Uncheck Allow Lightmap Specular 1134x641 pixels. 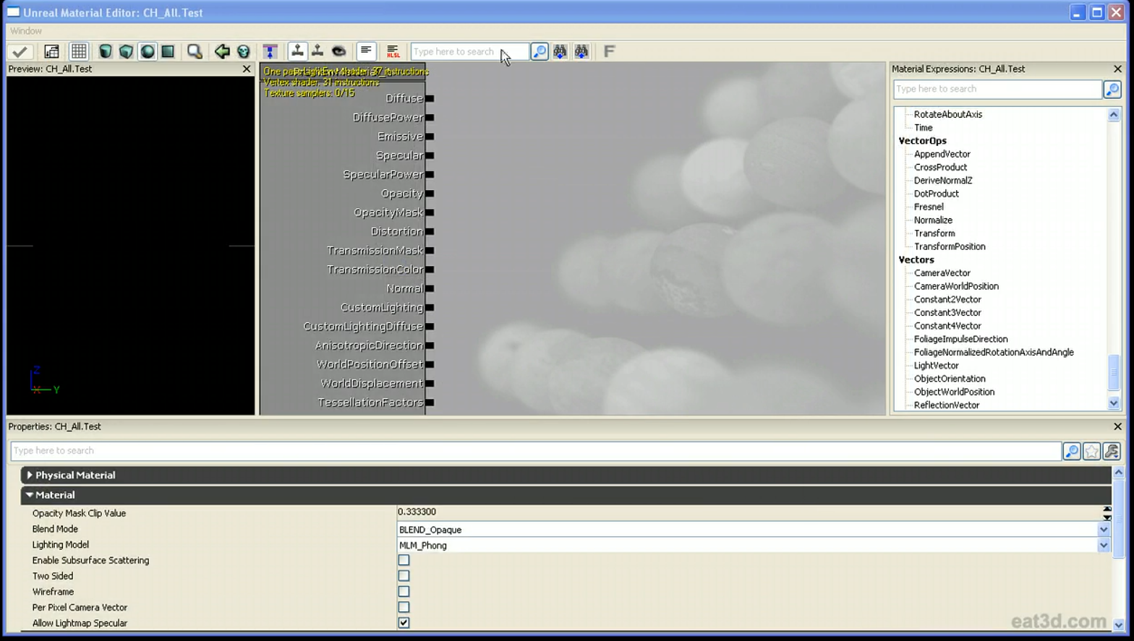click(404, 623)
